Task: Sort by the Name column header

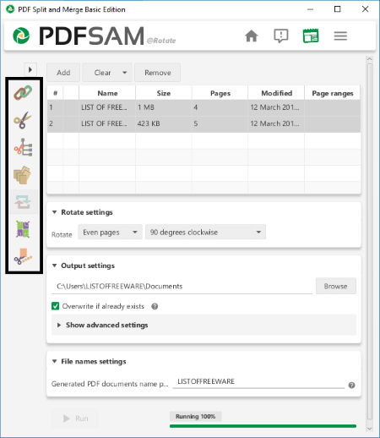Action: (107, 93)
